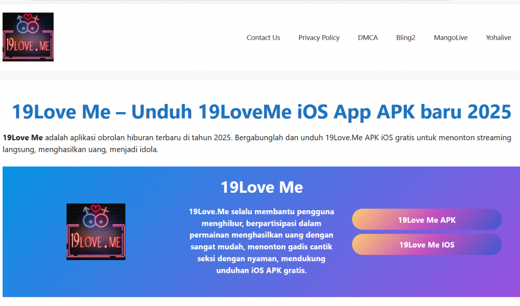Click the neon logo image inside the banner
The width and height of the screenshot is (520, 306).
click(x=96, y=232)
